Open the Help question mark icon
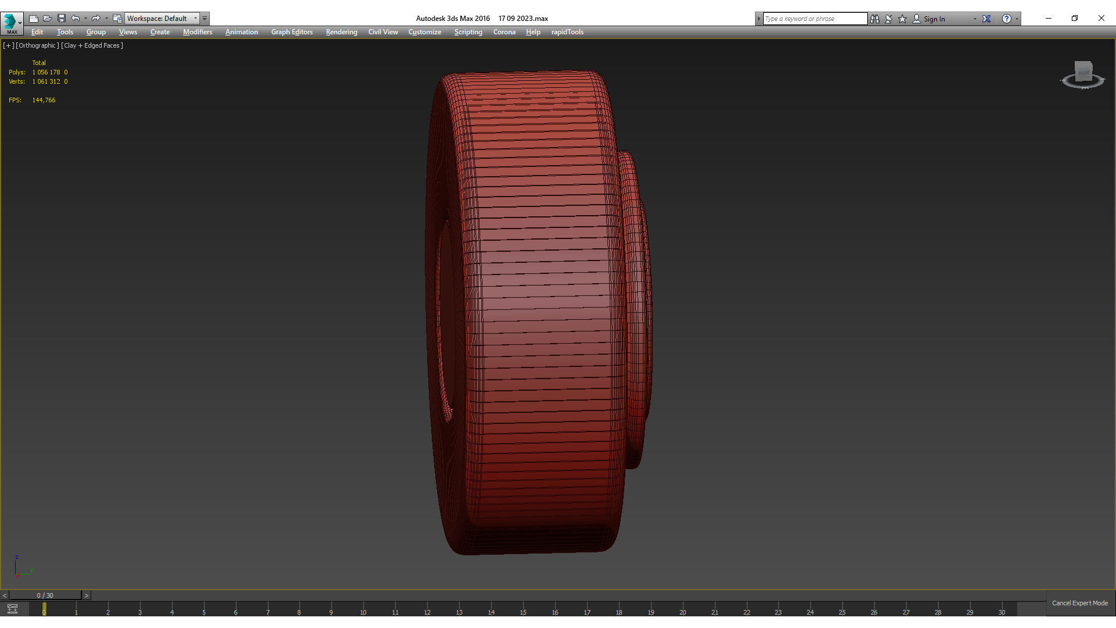The width and height of the screenshot is (1116, 628). 1007,19
